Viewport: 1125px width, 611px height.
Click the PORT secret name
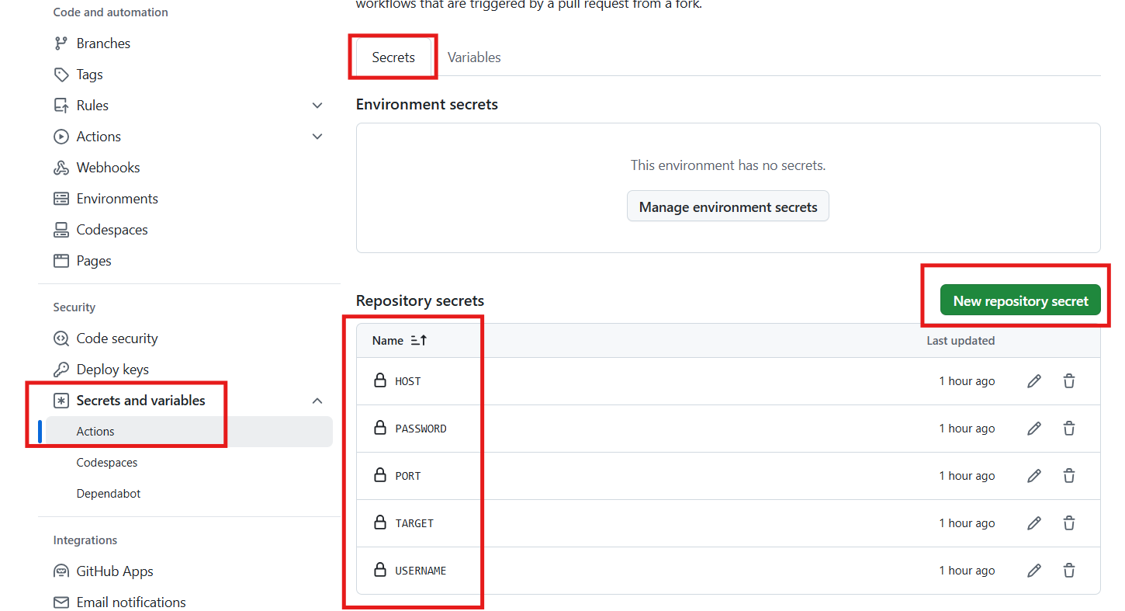click(408, 476)
